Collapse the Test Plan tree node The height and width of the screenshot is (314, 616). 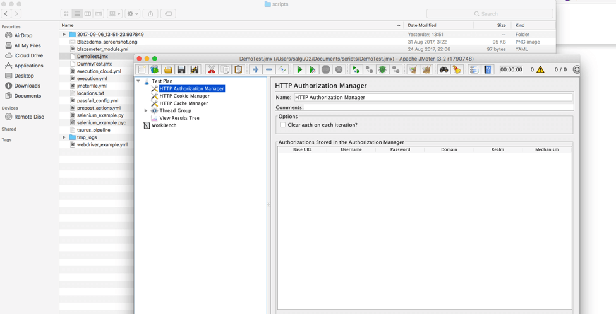coord(138,81)
